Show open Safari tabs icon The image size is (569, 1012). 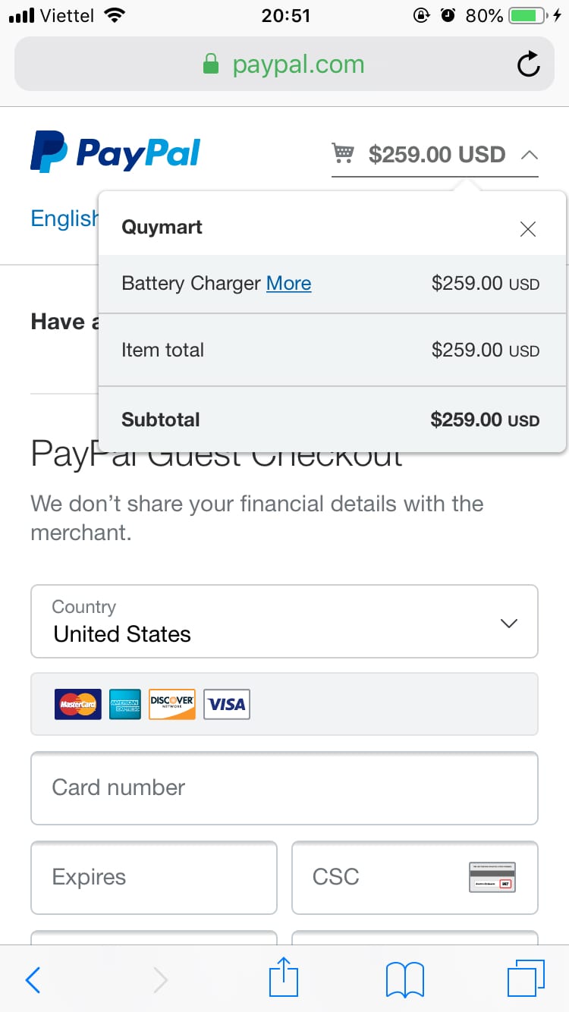525,979
